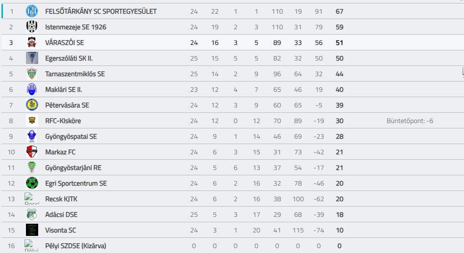Open the Váraszói SE team badge
Viewport: 464px width, 253px height.
point(32,42)
